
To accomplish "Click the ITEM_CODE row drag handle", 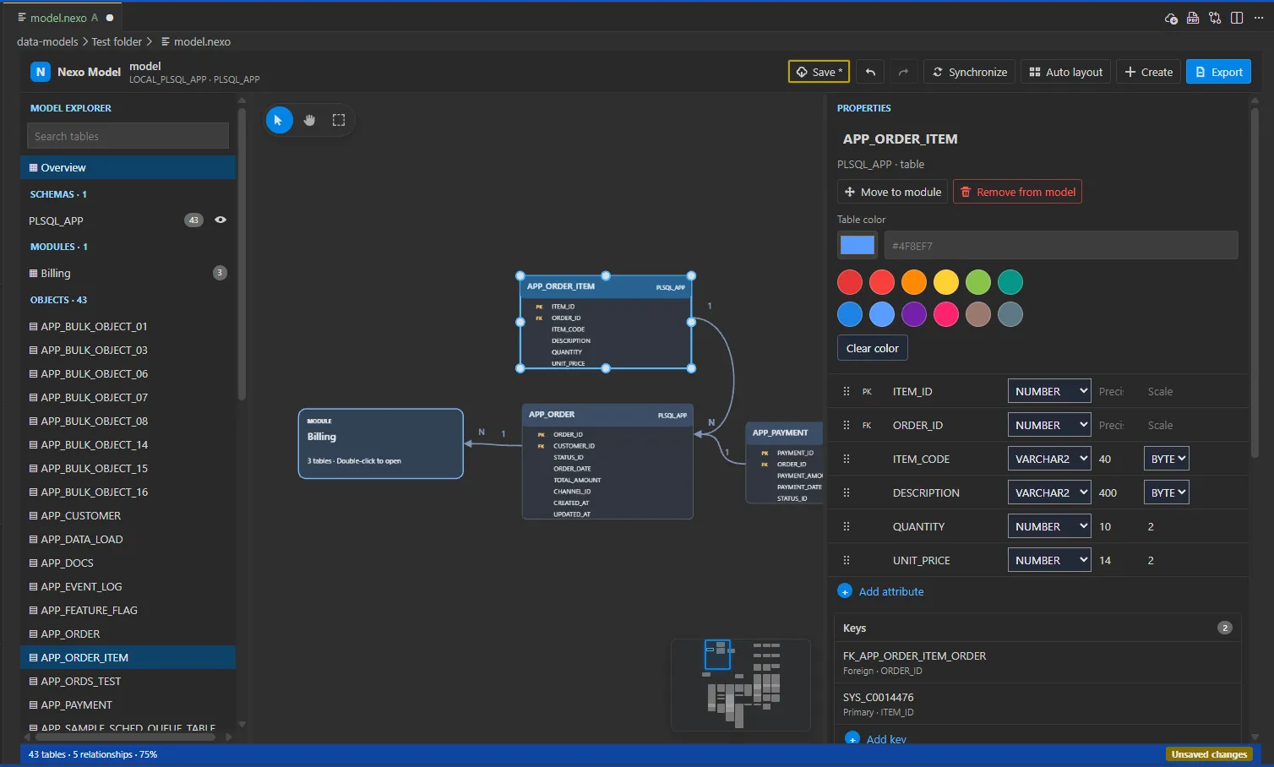I will 847,459.
